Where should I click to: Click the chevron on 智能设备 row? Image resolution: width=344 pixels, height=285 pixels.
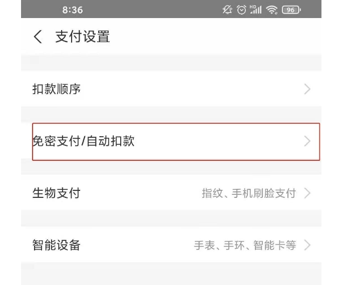click(x=307, y=245)
